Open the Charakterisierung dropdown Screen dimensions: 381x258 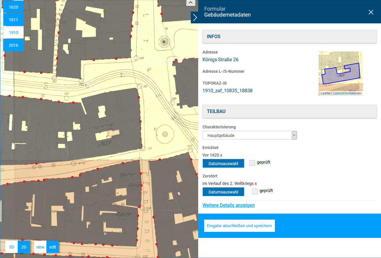250,136
